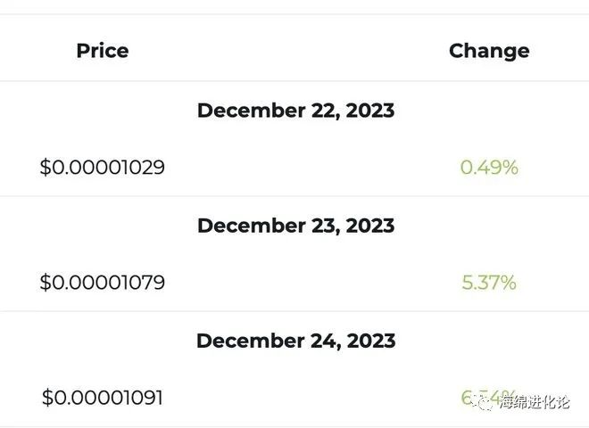Click the 海绵进化论 watermark text
The image size is (589, 428).
tap(535, 403)
